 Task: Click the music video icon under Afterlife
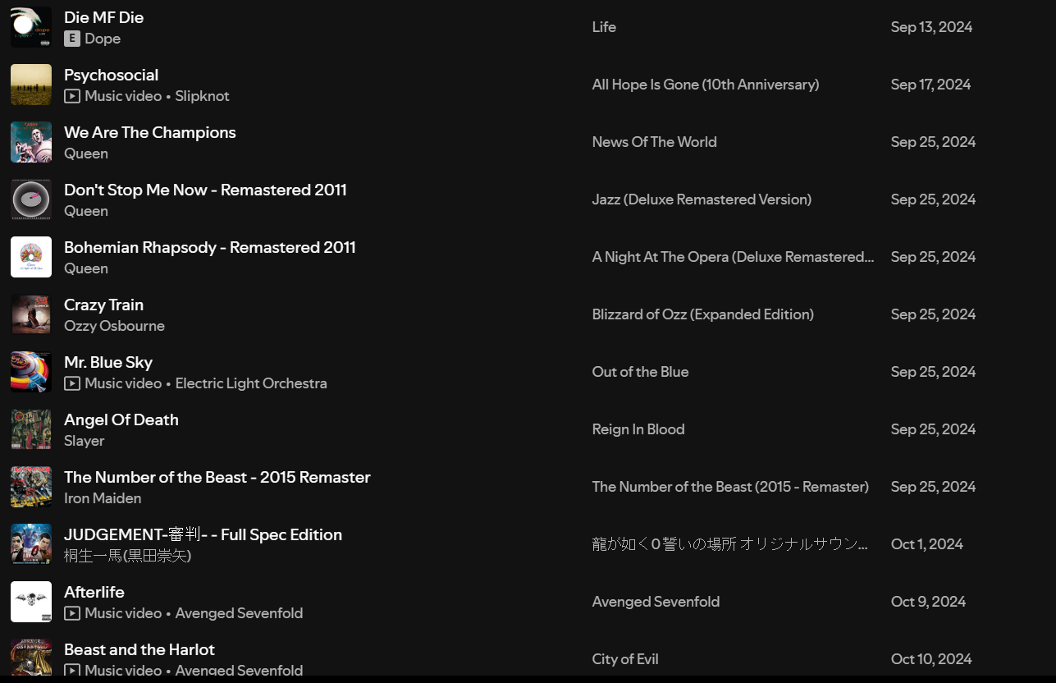coord(72,613)
